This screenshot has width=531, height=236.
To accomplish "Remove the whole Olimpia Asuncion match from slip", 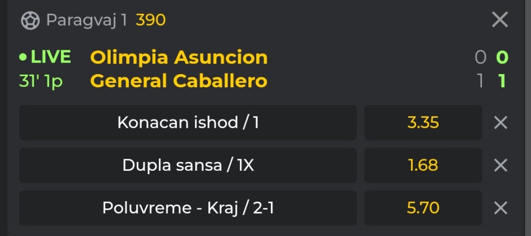I will point(500,20).
